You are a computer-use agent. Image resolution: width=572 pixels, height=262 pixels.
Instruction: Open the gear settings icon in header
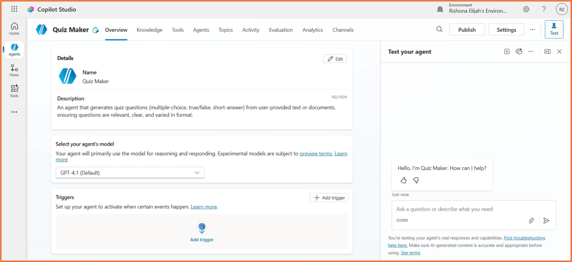tap(526, 9)
